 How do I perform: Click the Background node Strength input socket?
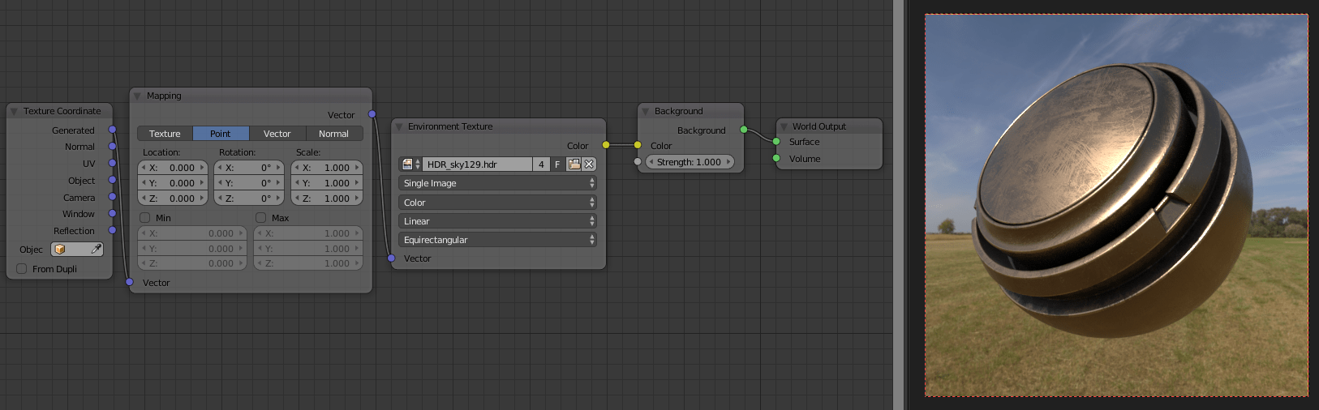coord(638,162)
